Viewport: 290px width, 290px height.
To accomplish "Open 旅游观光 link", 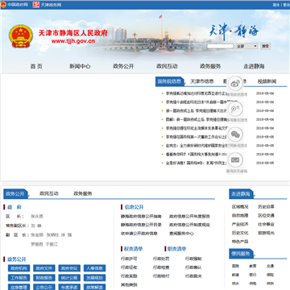I will (266, 233).
